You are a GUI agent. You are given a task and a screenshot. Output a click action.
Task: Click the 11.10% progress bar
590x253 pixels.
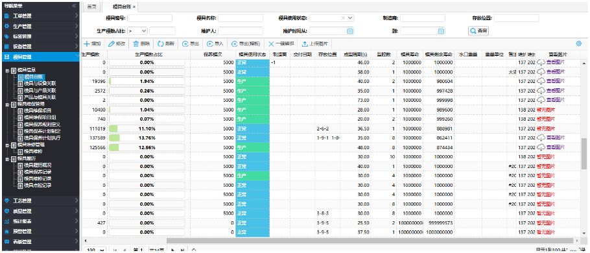click(x=147, y=128)
